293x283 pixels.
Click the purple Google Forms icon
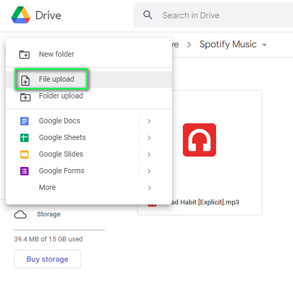[x=24, y=171]
